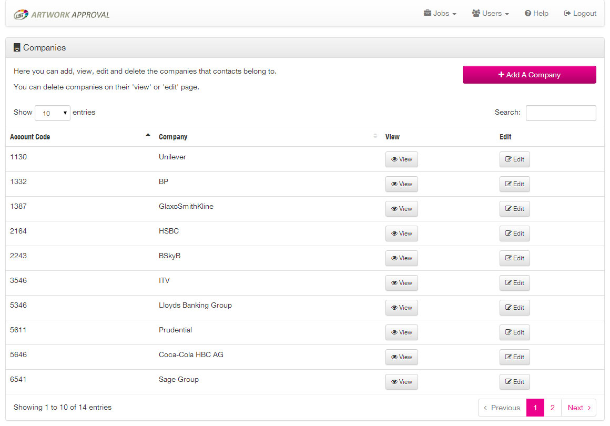Edit the BSkyB company
Screen dimensions: 610x426
click(514, 258)
